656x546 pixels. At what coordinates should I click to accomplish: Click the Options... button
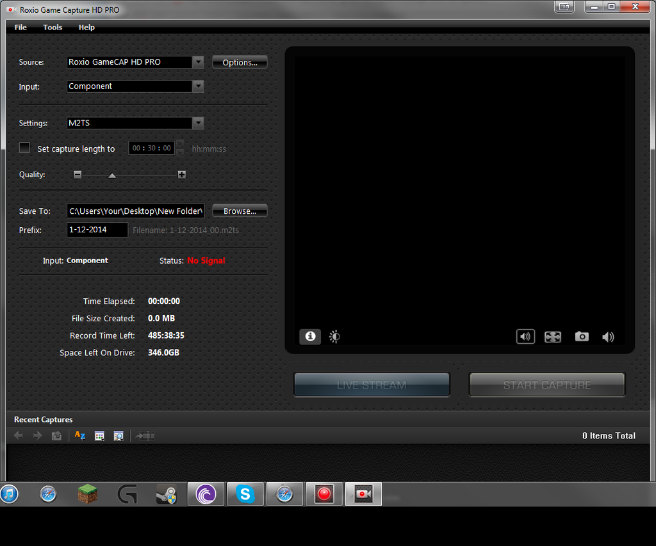[240, 62]
